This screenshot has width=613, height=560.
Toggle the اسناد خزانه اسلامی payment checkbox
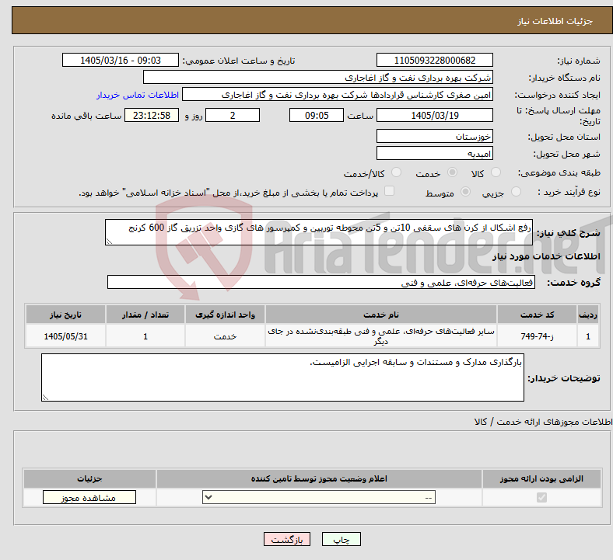pos(389,191)
